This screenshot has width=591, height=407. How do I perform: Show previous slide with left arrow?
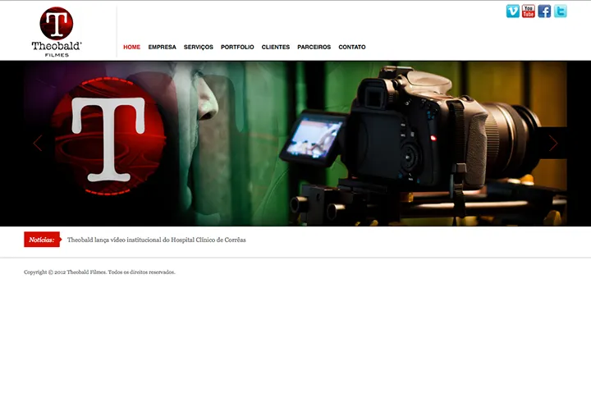pyautogui.click(x=37, y=144)
